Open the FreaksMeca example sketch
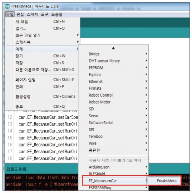192x193 pixels. click(167, 181)
